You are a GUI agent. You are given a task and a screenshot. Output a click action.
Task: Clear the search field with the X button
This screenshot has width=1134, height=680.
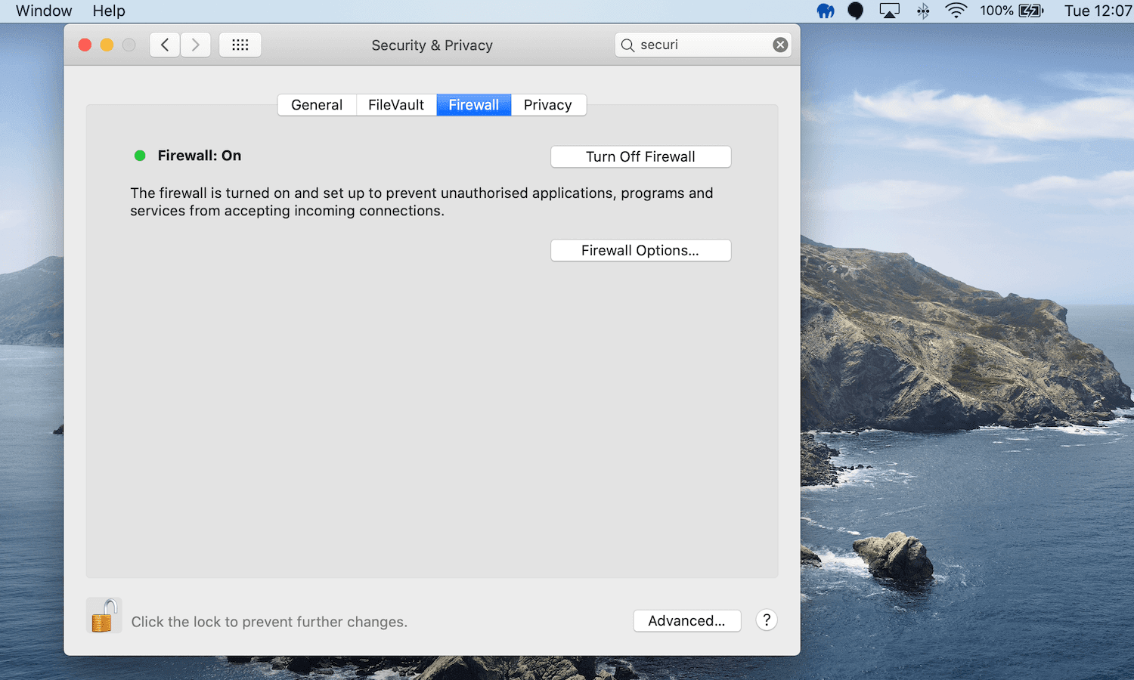pos(780,44)
